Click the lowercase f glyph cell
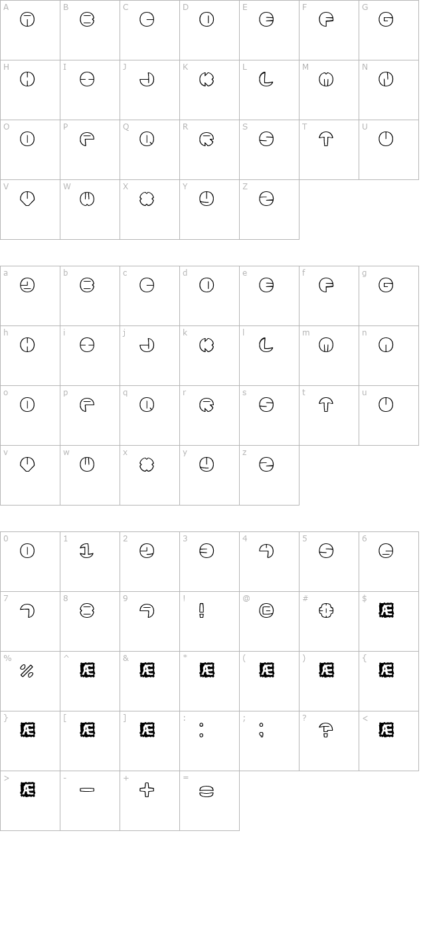425x930 pixels. (x=325, y=286)
